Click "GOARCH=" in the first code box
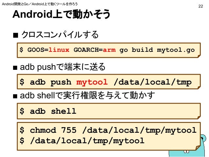 tap(88, 50)
